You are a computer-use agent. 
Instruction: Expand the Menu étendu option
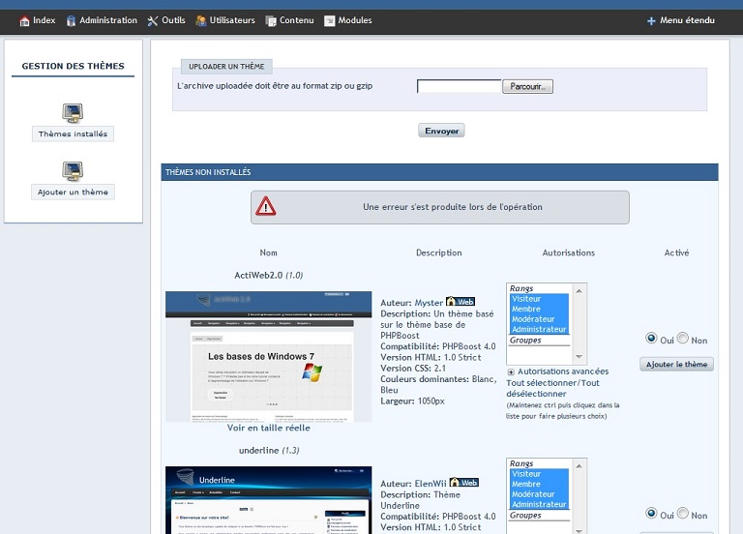click(651, 20)
